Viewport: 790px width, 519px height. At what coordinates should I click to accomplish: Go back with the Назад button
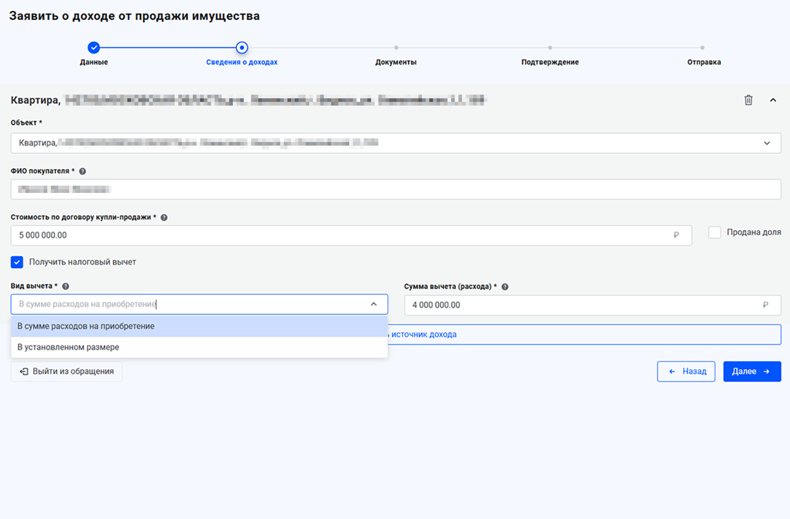pos(686,371)
